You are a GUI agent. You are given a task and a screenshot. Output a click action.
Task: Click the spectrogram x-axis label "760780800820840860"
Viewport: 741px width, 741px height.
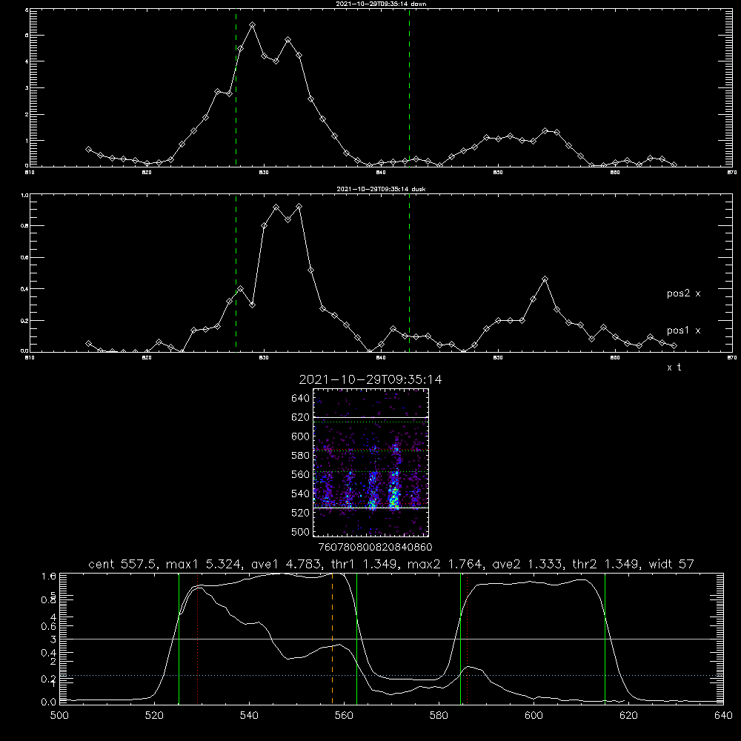click(x=375, y=548)
